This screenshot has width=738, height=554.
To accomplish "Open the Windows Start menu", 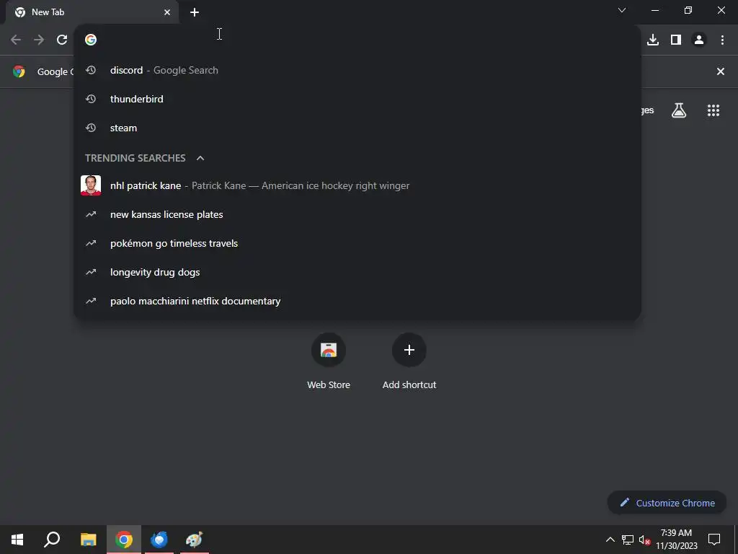I will point(17,540).
